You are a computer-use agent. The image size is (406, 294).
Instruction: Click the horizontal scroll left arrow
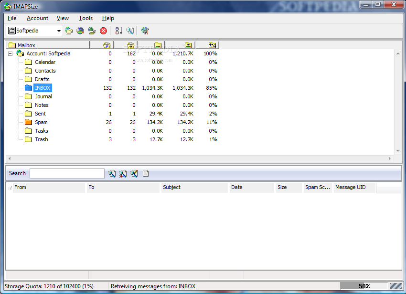click(10, 158)
